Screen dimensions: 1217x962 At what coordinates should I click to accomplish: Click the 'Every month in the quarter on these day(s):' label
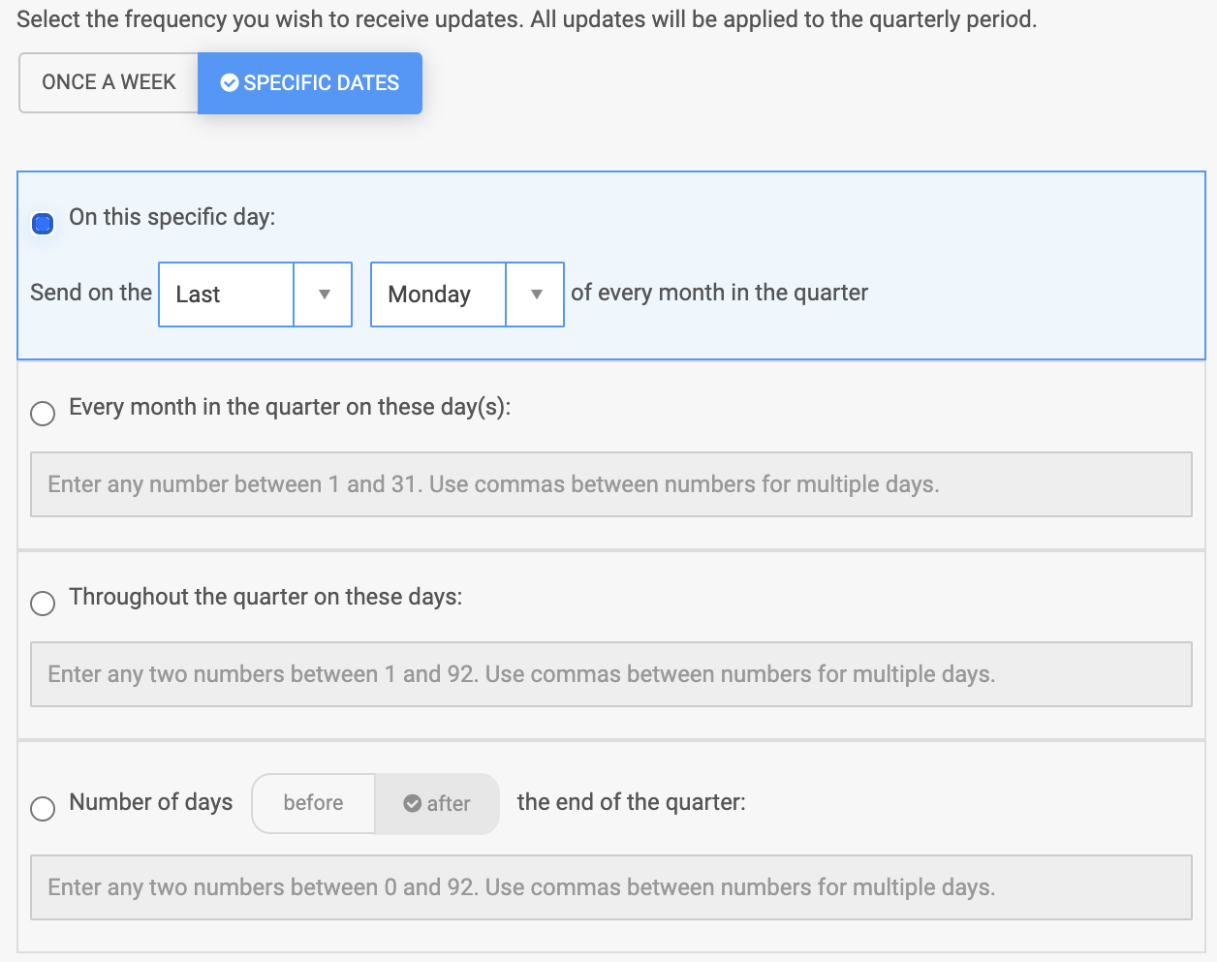point(290,407)
